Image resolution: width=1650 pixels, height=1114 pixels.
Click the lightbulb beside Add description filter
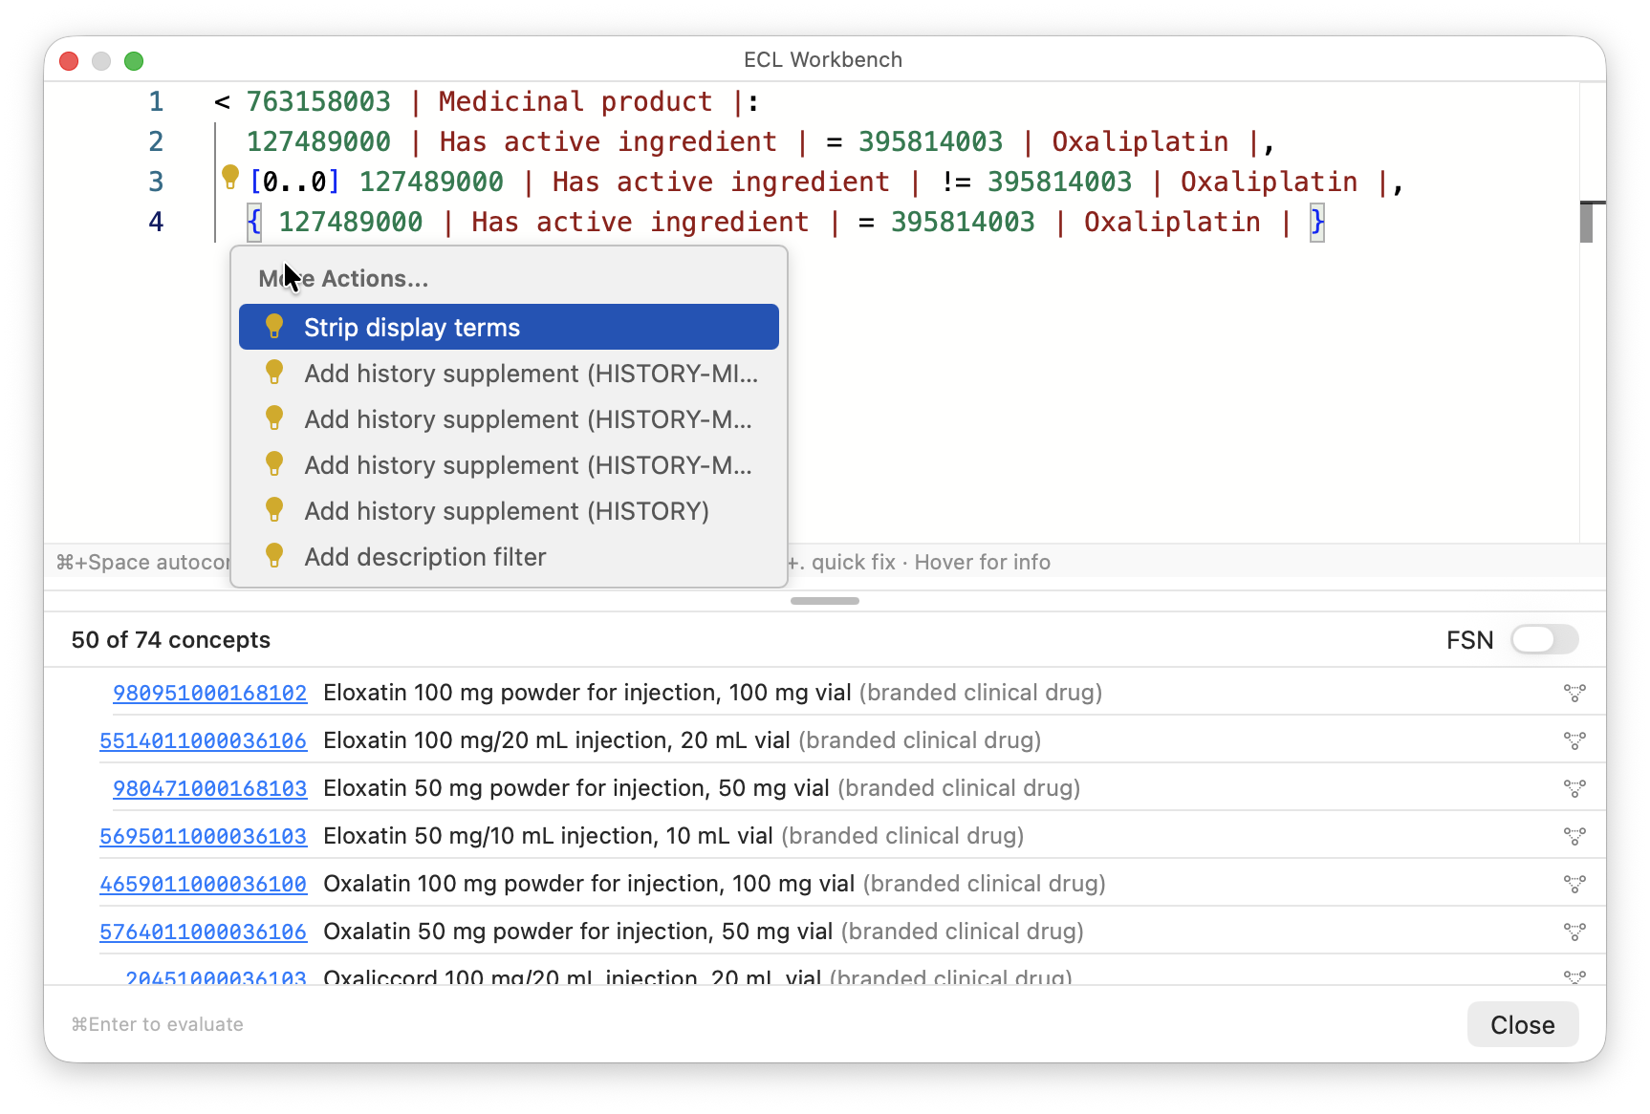[x=274, y=555]
